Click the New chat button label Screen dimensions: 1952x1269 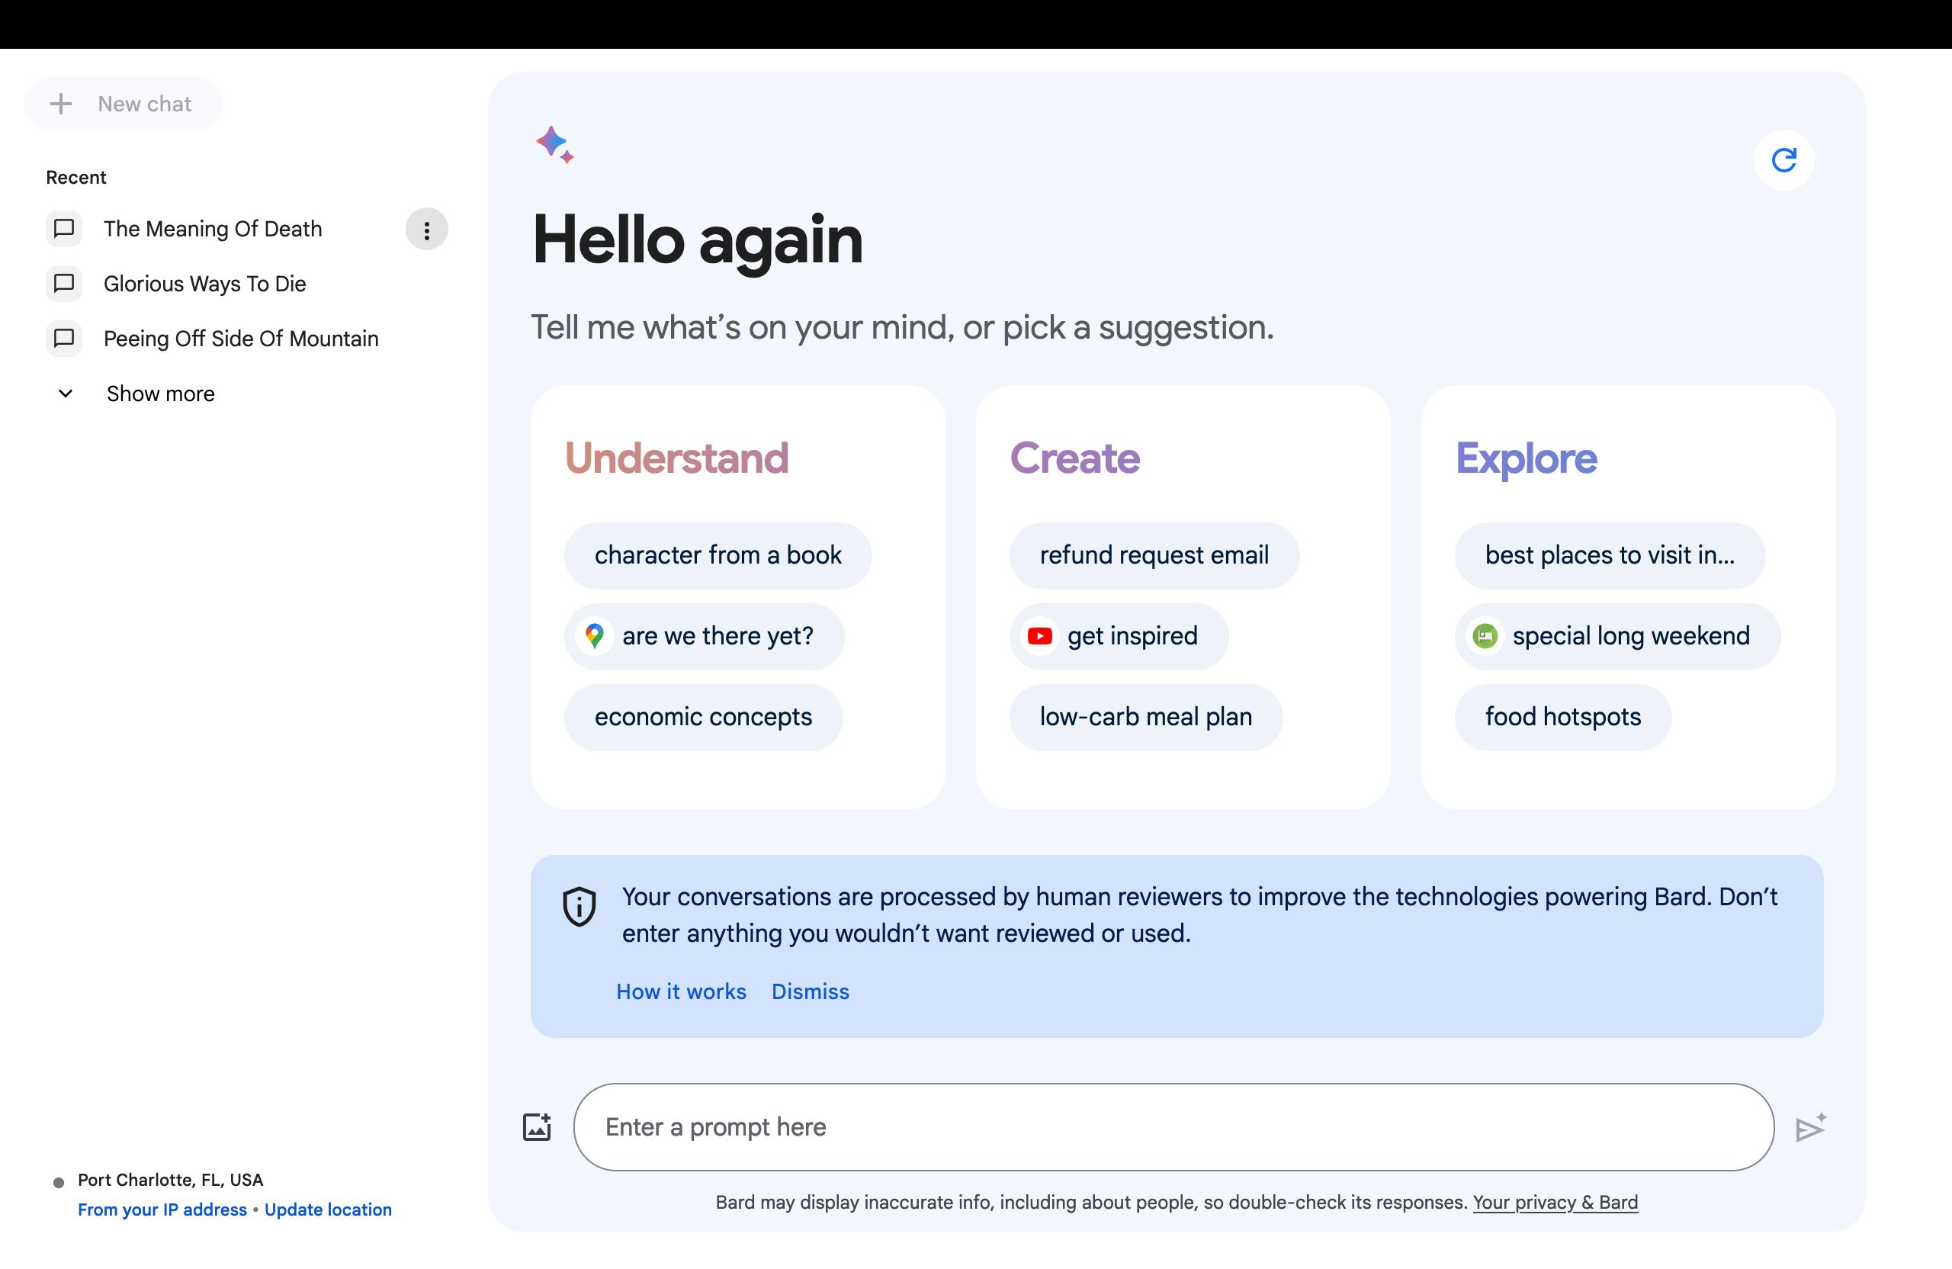point(144,104)
